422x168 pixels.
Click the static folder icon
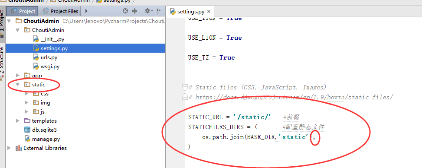point(27,84)
